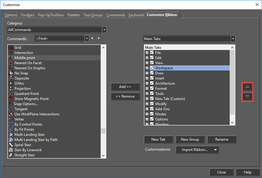Select the Quadrant Point icon
Viewport: 262px width, 178px height.
click(x=11, y=94)
